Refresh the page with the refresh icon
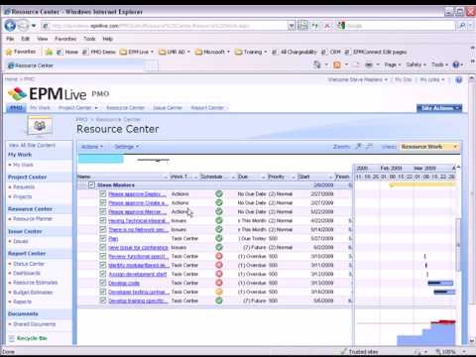 (x=315, y=26)
